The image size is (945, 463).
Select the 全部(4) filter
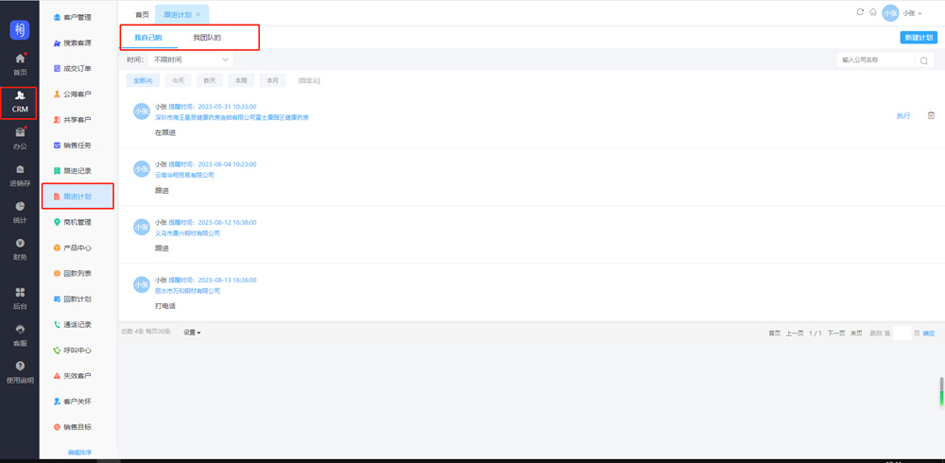pos(143,80)
